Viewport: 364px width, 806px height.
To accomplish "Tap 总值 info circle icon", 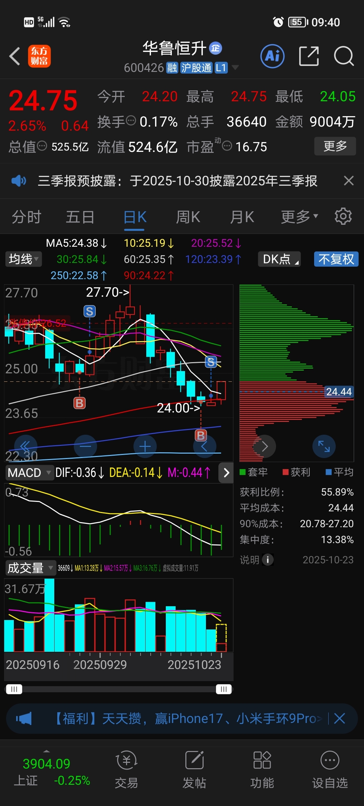I will pos(42,146).
